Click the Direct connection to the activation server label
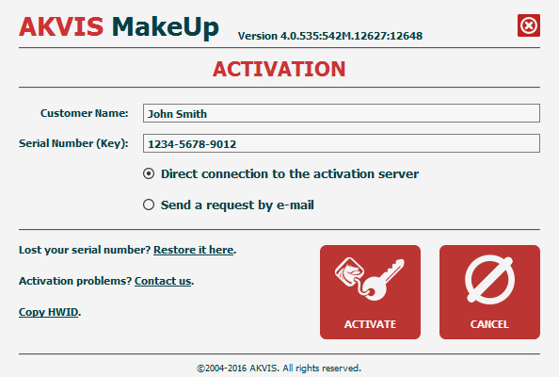Viewport: 559px width, 377px height. point(290,173)
